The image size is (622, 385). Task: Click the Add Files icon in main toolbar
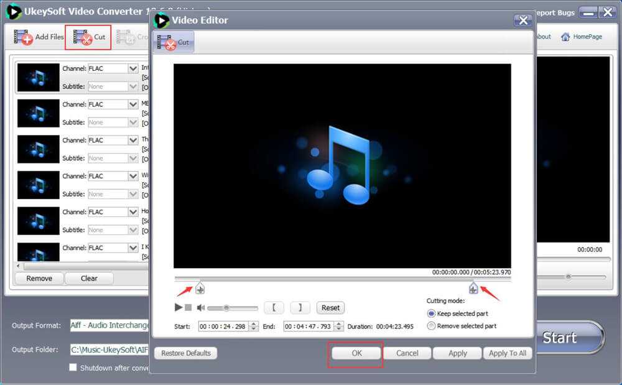(x=24, y=37)
